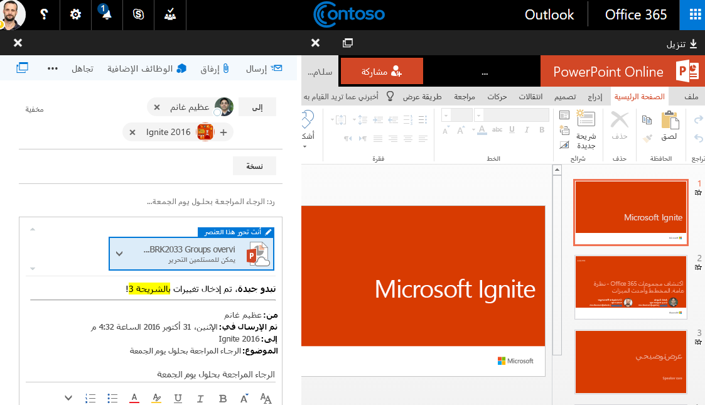Add a New Slide (شريحة جديدة)
This screenshot has height=405, width=705.
586,129
